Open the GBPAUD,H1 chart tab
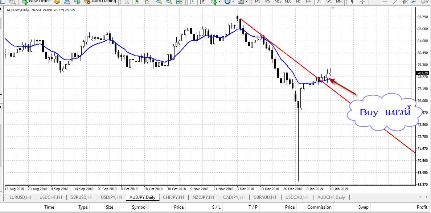The image size is (431, 213). 264,197
